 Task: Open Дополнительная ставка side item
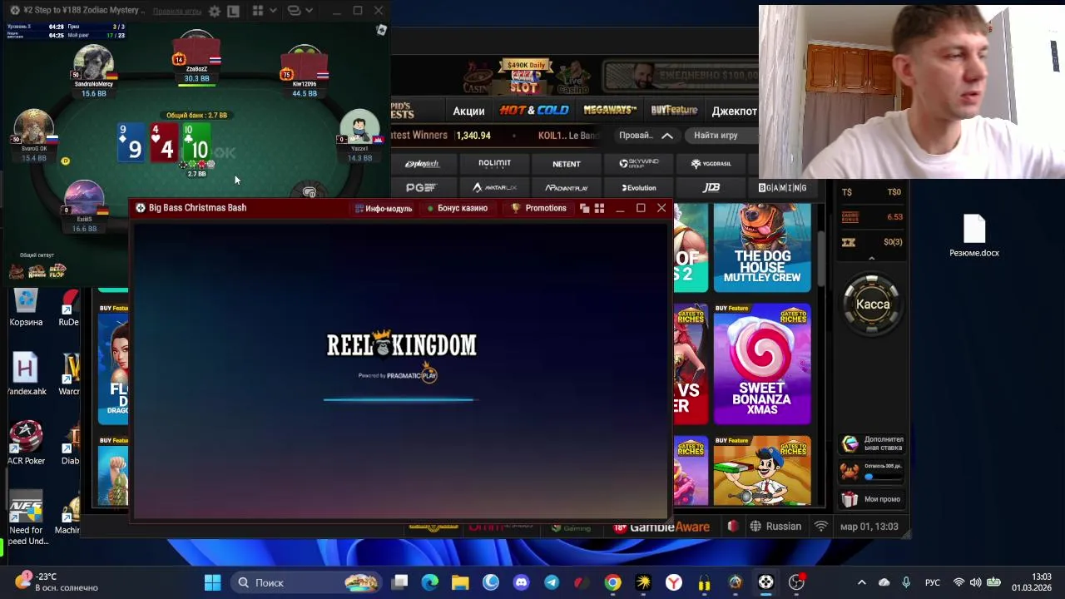(872, 443)
